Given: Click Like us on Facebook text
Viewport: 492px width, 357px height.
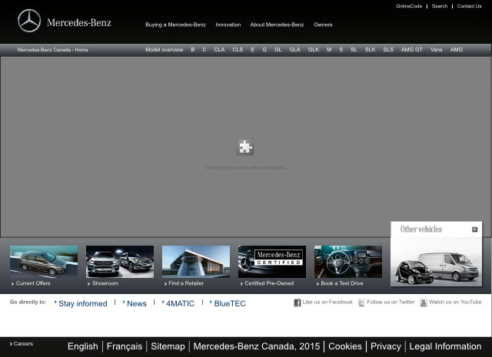Looking at the screenshot, I should (x=327, y=302).
